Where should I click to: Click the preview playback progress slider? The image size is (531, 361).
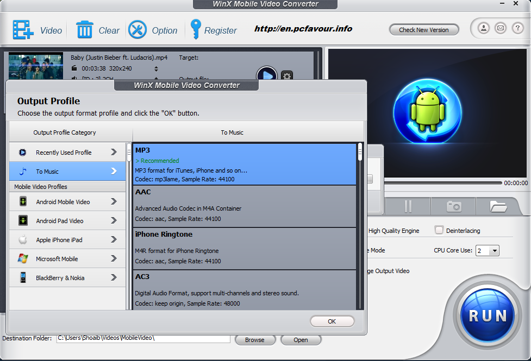coord(443,183)
